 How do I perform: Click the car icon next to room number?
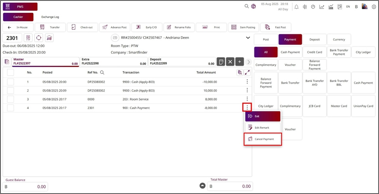coord(49,38)
